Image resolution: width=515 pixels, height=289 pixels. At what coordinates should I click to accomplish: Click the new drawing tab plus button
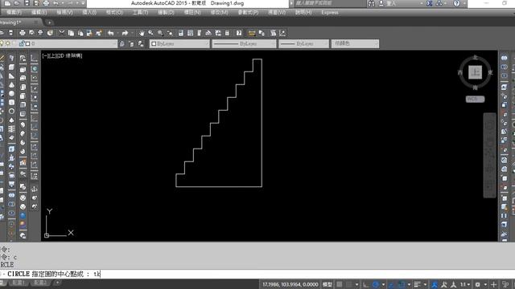(50, 22)
